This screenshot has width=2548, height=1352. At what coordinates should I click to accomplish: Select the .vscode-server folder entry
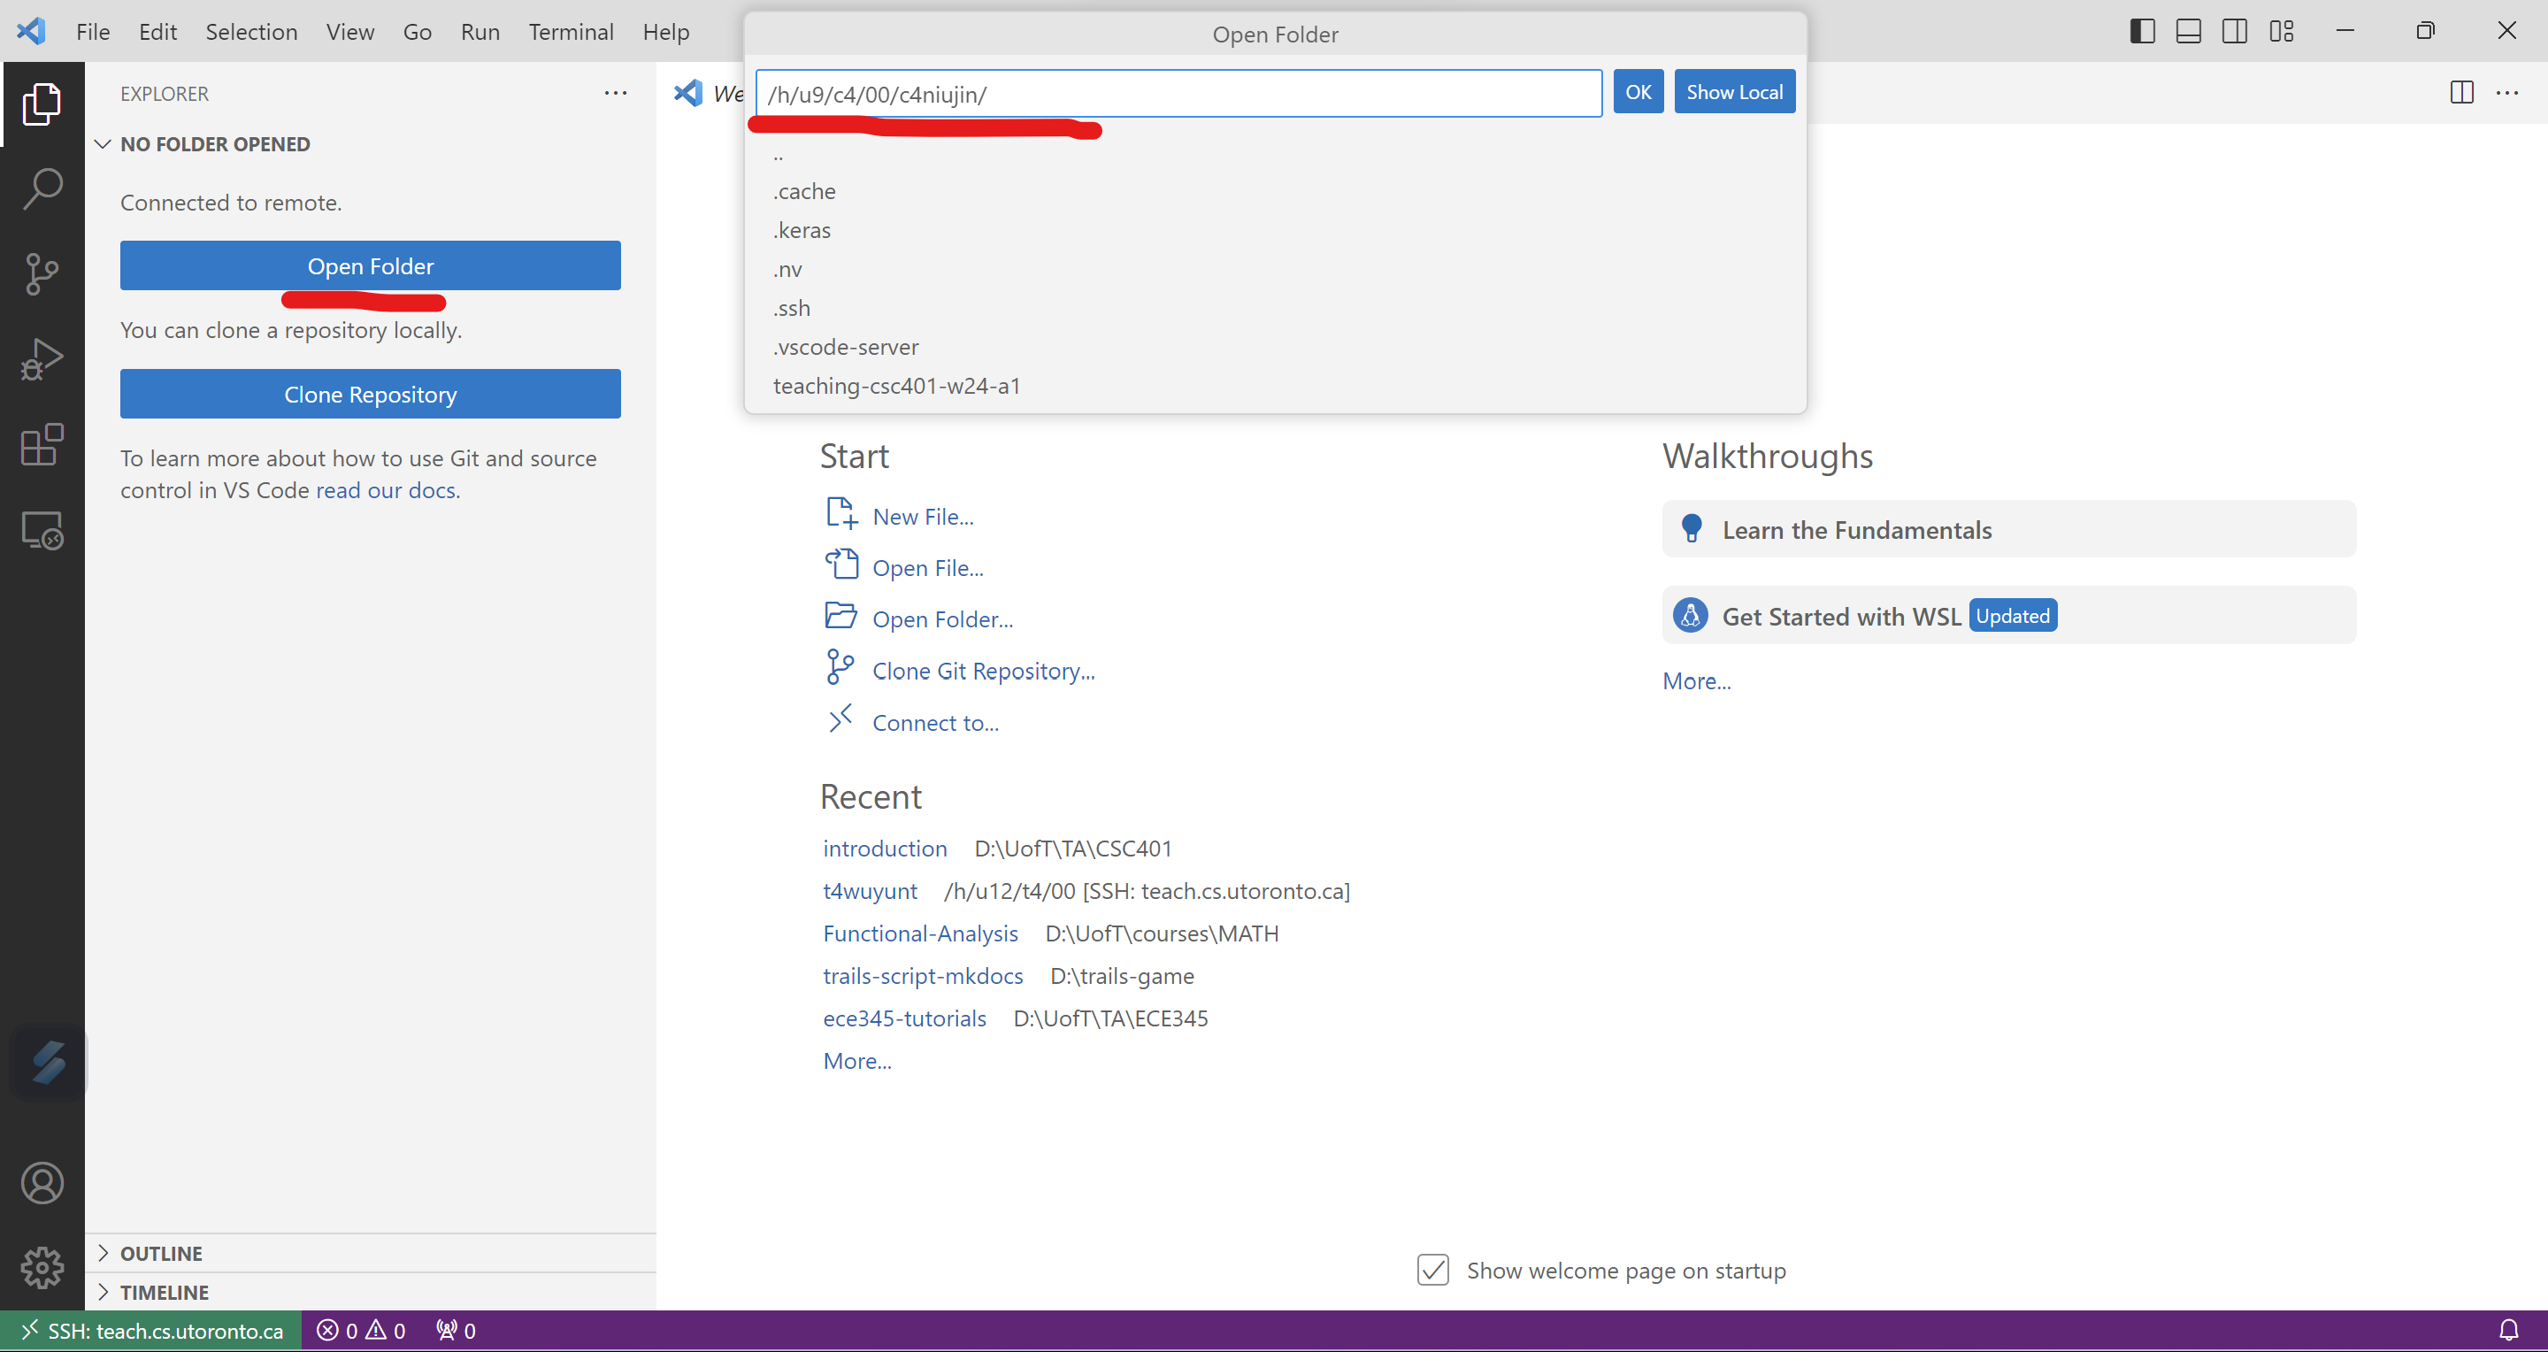click(x=1275, y=347)
